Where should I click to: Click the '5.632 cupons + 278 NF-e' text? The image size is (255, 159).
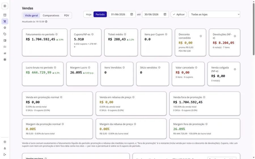coord(86,45)
